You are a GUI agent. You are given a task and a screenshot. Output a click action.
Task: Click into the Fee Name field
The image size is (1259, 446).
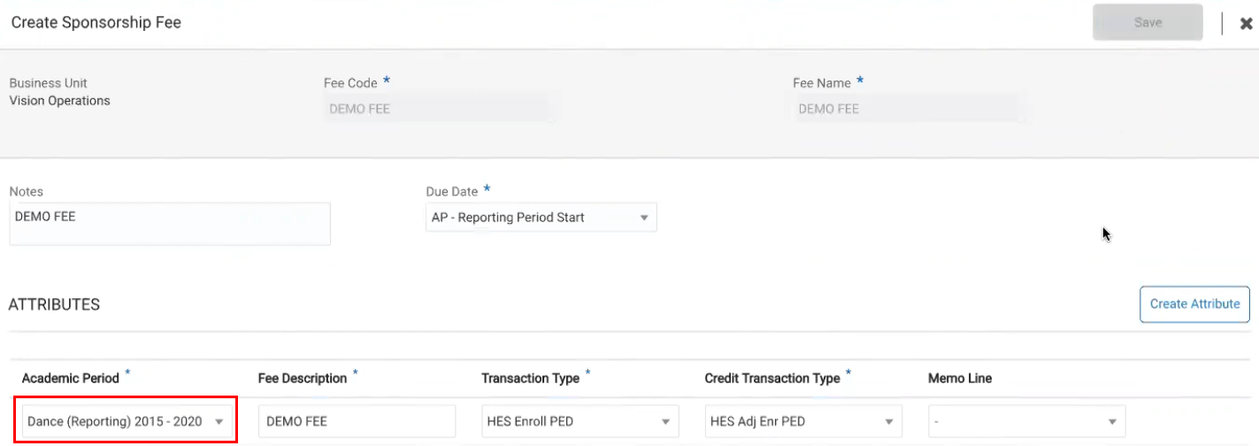[905, 109]
